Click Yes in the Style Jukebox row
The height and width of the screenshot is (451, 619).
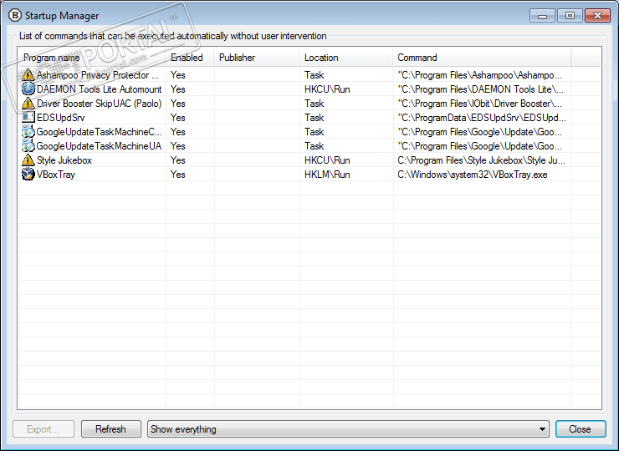[178, 160]
